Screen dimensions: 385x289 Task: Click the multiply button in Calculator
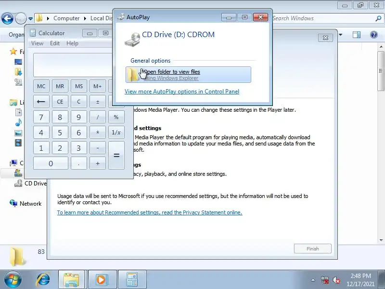98,132
